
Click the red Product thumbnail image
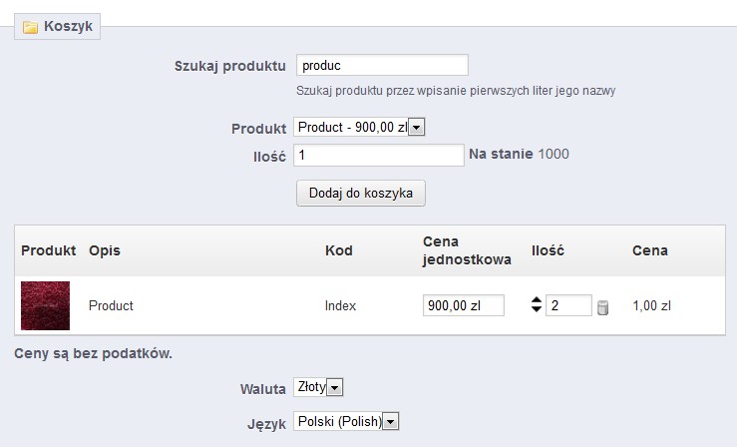click(45, 306)
